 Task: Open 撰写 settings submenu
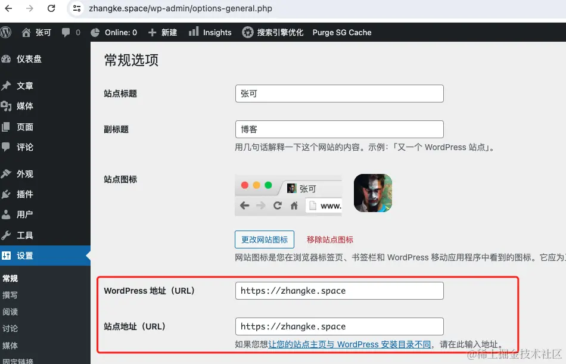pyautogui.click(x=10, y=295)
